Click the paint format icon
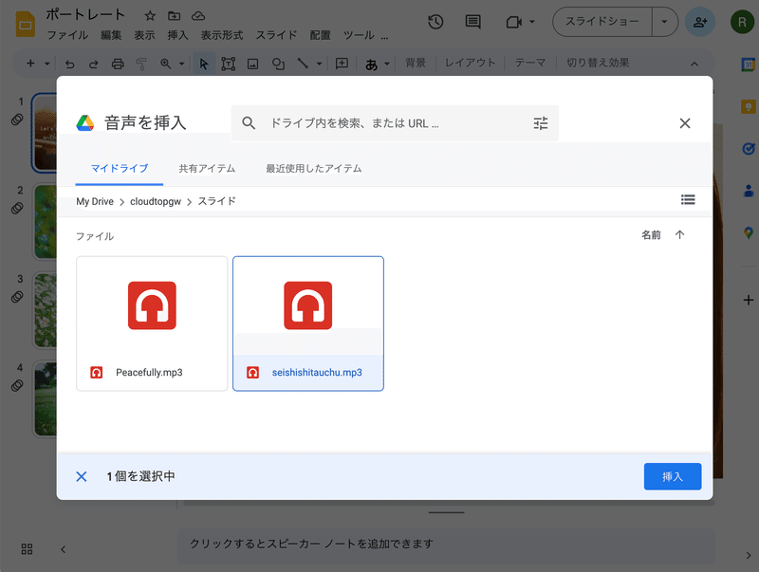 click(x=141, y=64)
